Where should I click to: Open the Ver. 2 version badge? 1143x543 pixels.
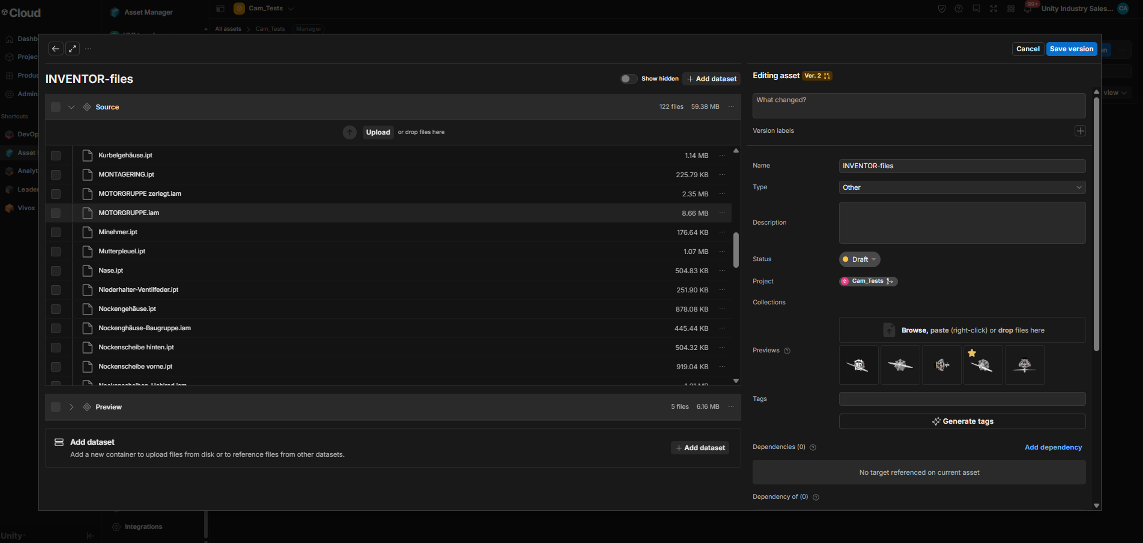(x=816, y=76)
